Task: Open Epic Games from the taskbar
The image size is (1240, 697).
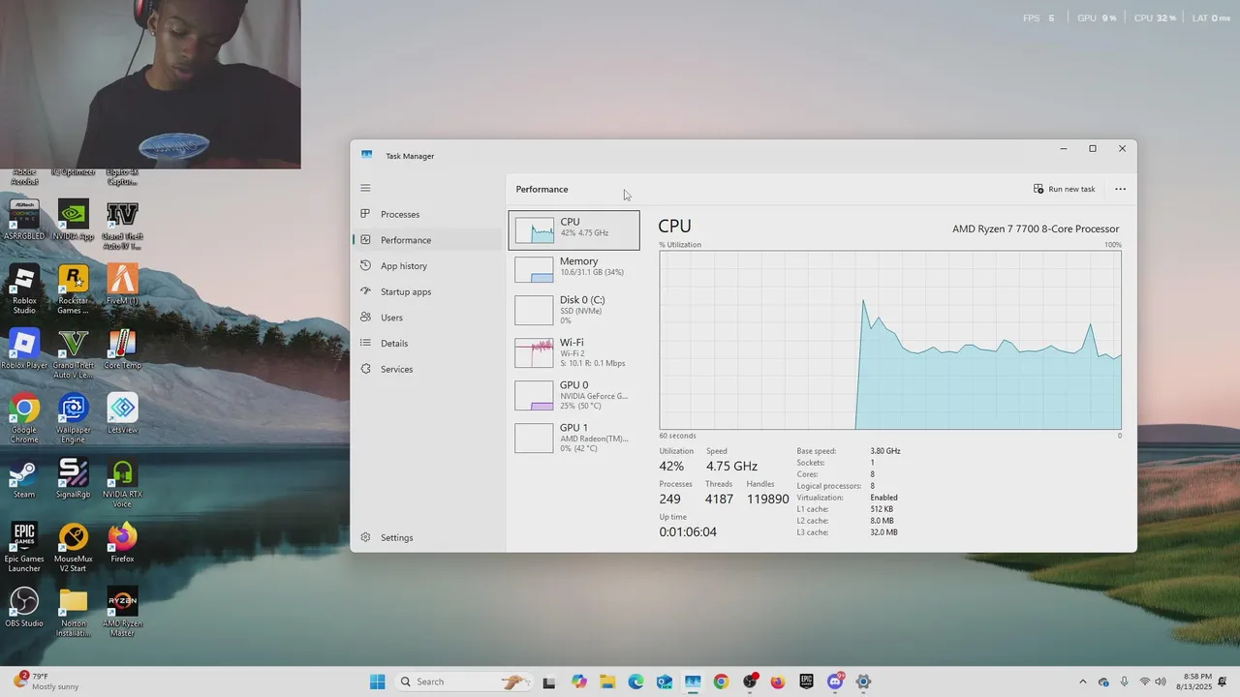Action: (x=806, y=682)
